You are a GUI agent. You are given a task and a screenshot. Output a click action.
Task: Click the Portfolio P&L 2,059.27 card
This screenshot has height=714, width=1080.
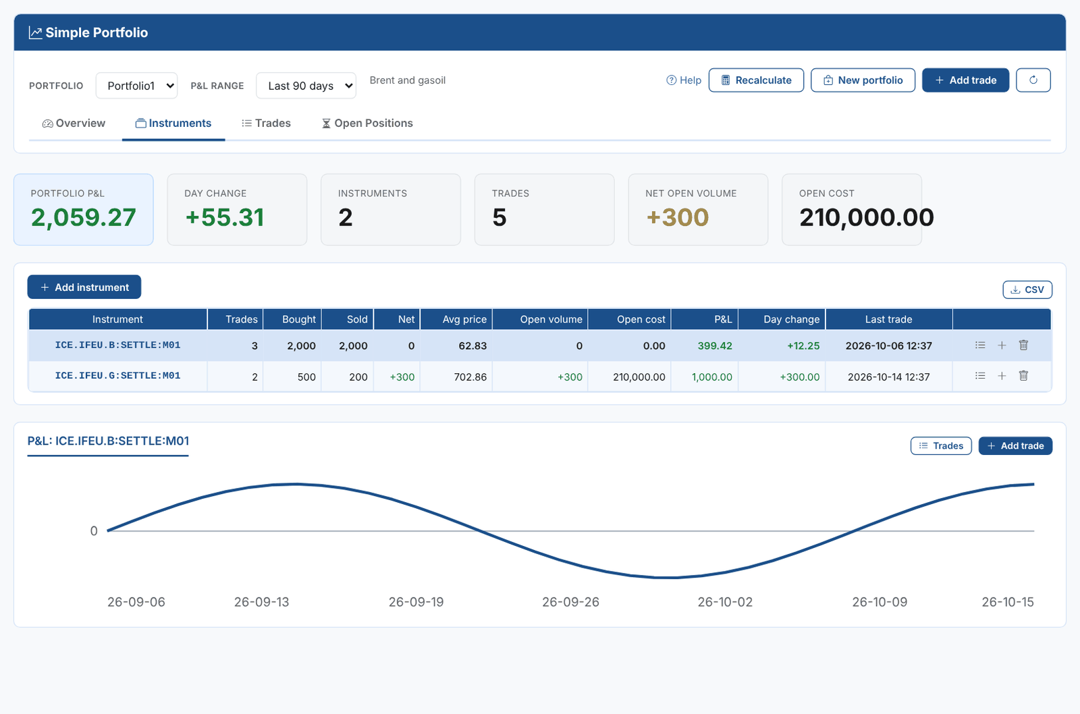click(x=84, y=210)
